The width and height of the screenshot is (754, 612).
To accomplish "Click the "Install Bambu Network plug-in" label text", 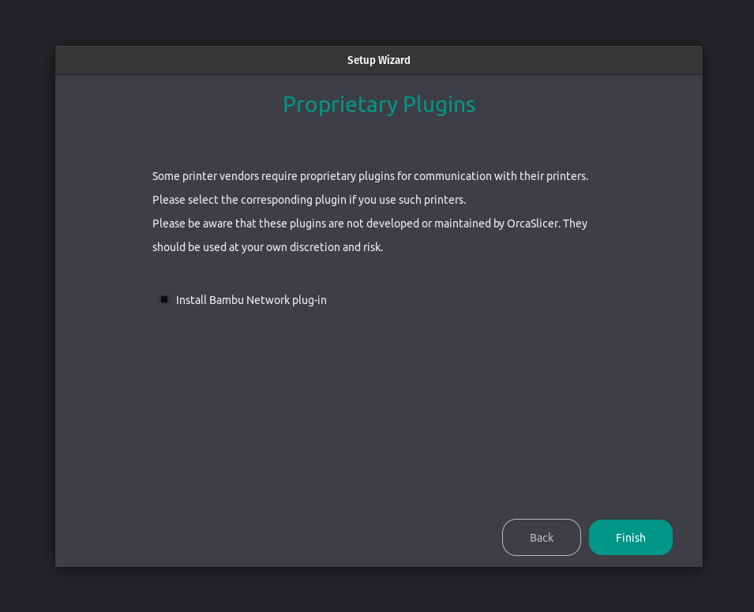I will 251,300.
